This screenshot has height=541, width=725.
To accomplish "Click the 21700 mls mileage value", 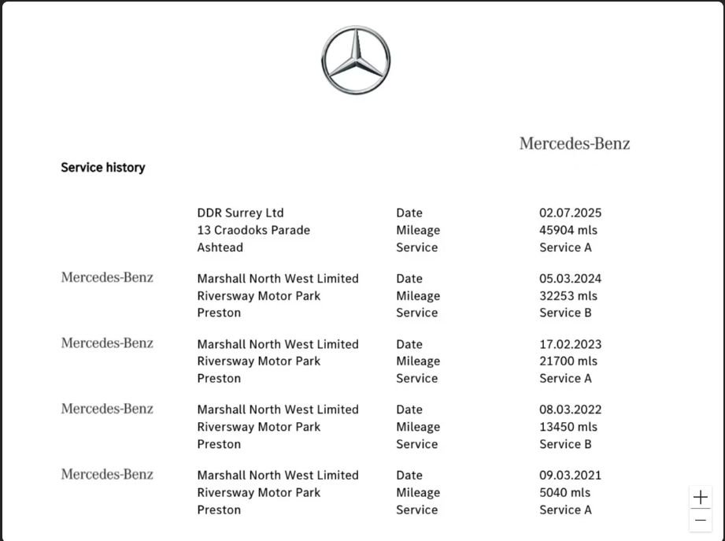I will pos(568,361).
